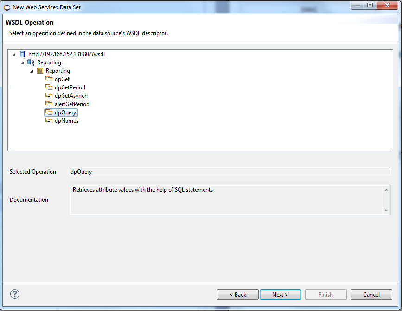
Task: Collapse the inner Reporting port node
Action: [x=32, y=71]
